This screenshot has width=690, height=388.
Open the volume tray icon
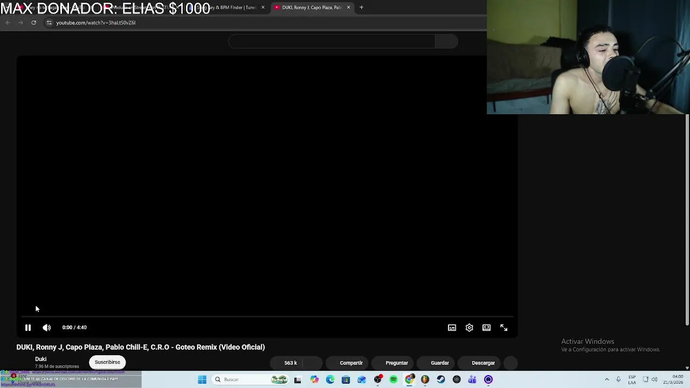[655, 379]
